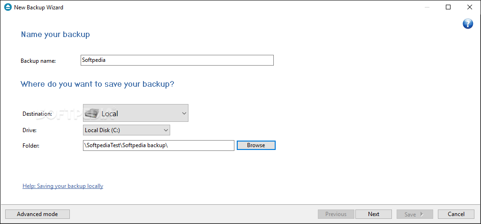The width and height of the screenshot is (481, 224).
Task: Focus the Backup name field containing Softpedia
Action: tap(177, 60)
